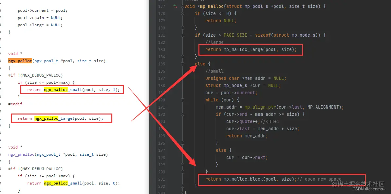Click line number 179 in gutter
This screenshot has width=391, height=194.
pos(162,21)
